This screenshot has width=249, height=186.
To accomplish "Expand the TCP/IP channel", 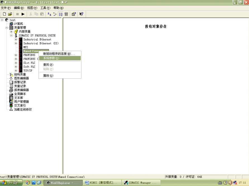I will tap(16, 71).
